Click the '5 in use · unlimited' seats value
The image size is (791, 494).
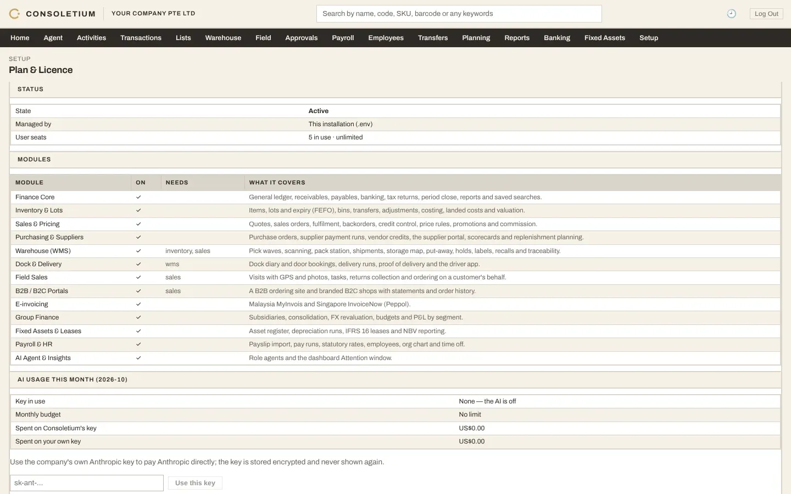336,137
